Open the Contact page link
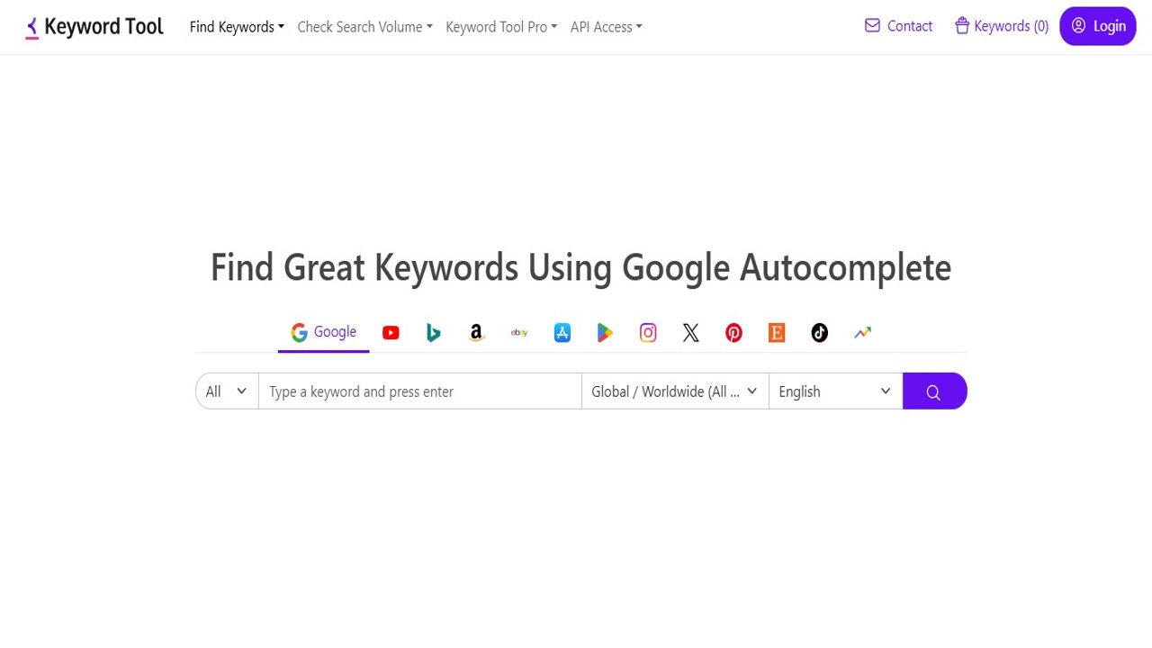The height and width of the screenshot is (648, 1152). 898,26
